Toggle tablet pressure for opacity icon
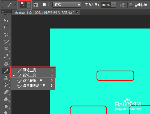Viewport: 150px width, 114px height. 122,5
